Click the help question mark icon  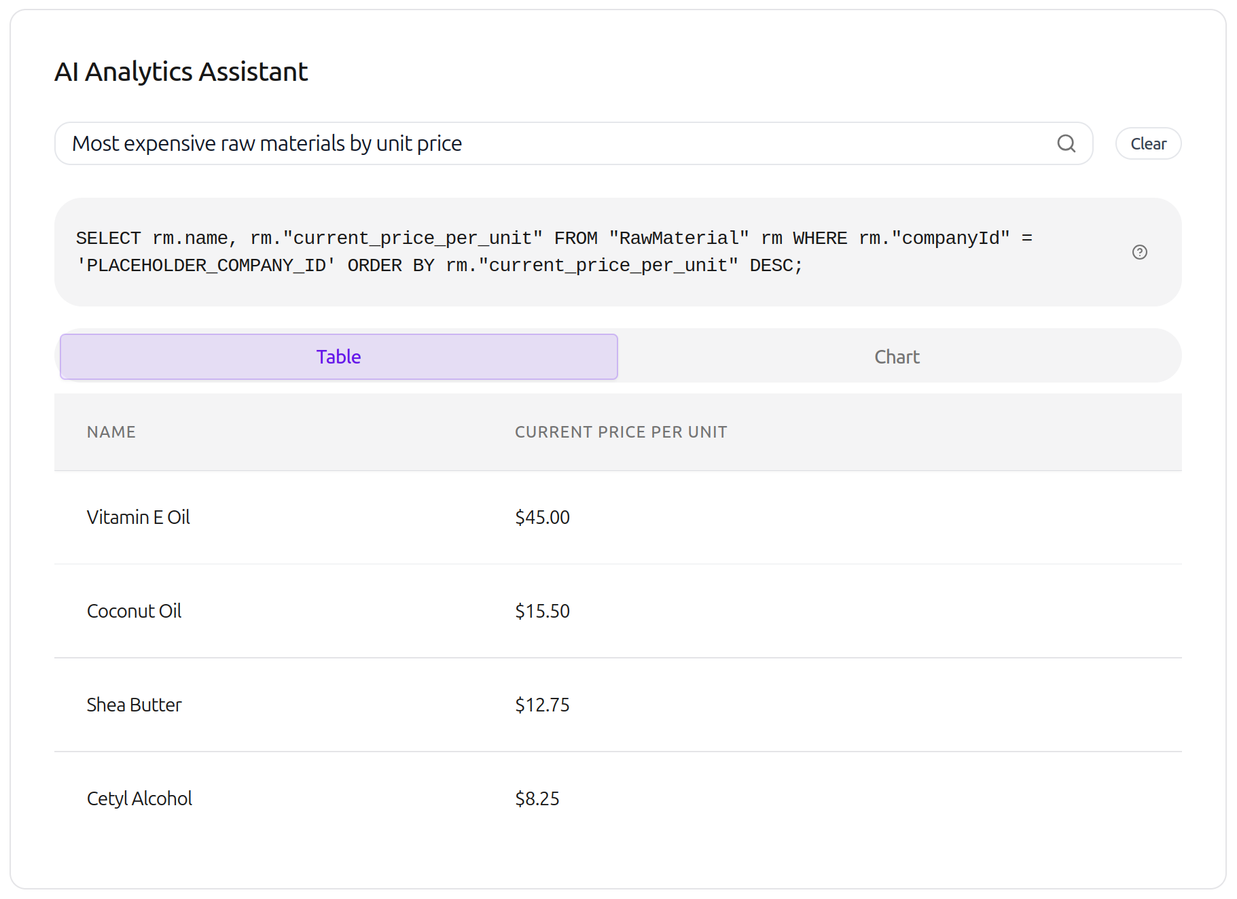pos(1139,252)
